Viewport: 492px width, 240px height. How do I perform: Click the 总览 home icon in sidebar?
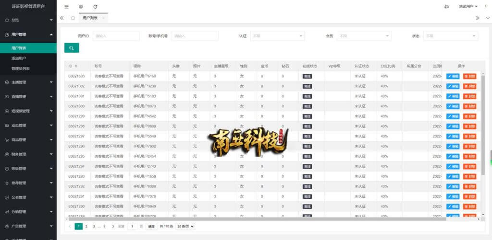point(7,20)
